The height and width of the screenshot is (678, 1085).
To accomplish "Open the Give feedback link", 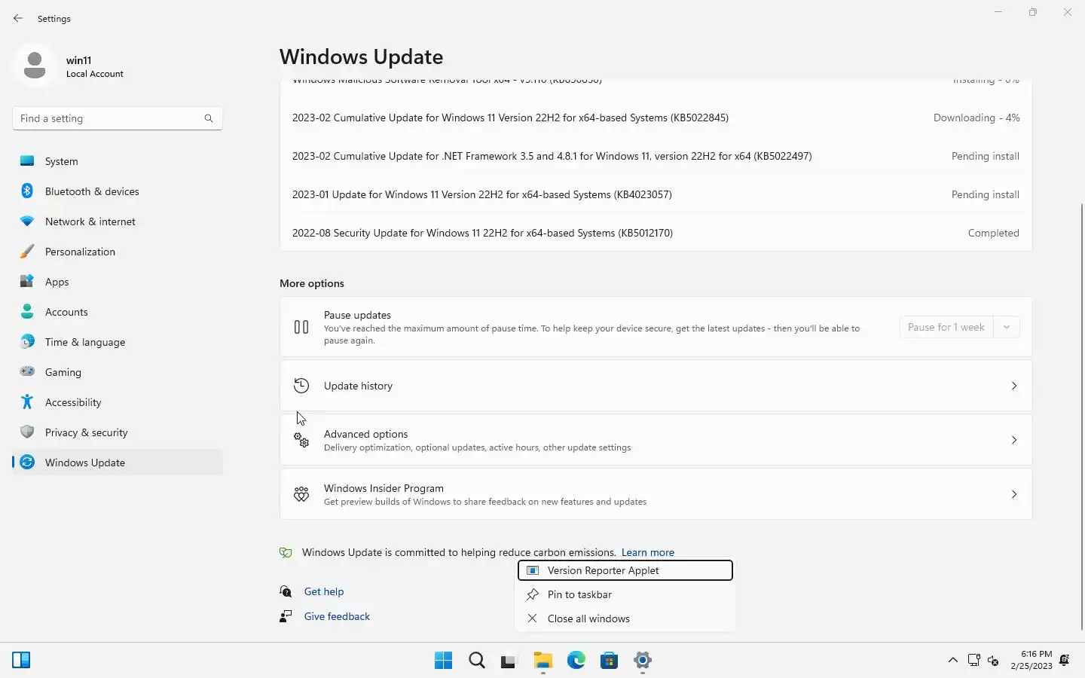I will pyautogui.click(x=337, y=616).
